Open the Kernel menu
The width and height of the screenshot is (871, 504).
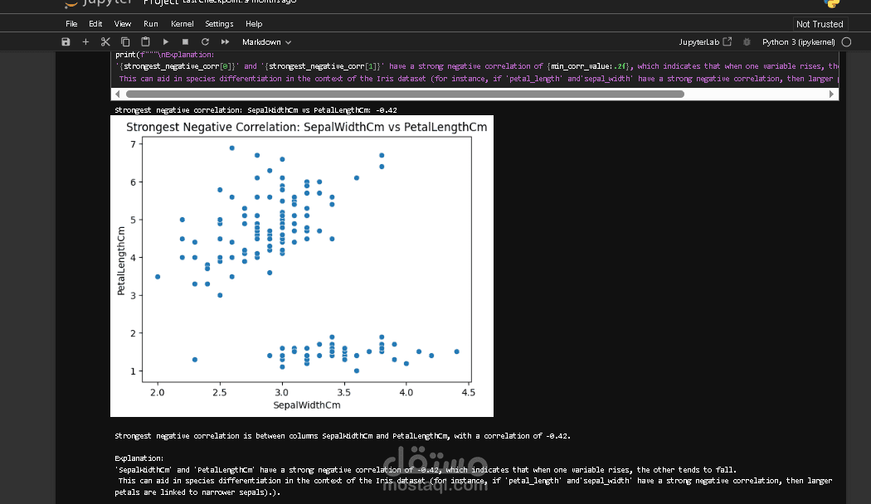[x=182, y=24]
